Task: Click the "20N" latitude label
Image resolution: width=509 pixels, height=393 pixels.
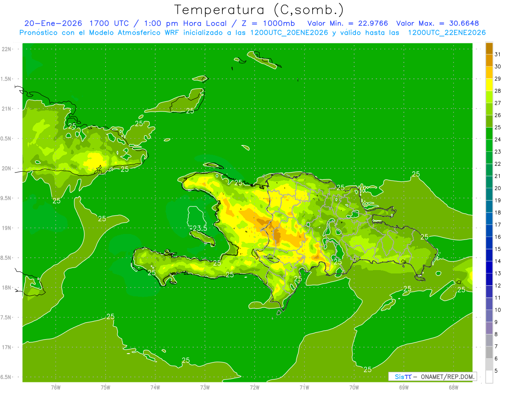Action: [x=7, y=168]
